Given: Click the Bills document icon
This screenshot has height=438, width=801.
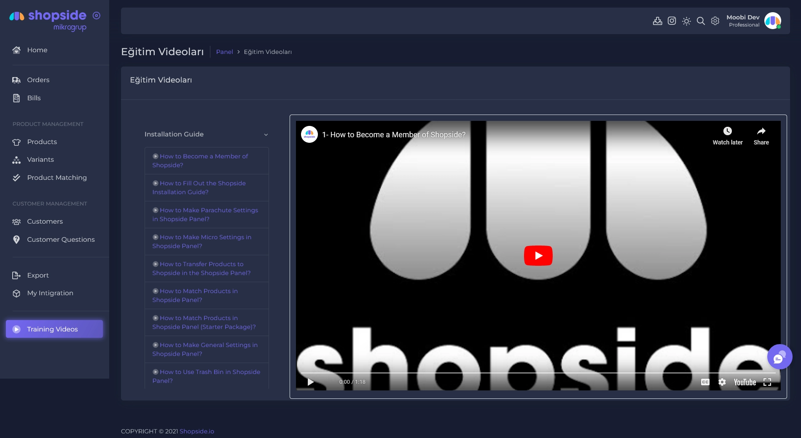Looking at the screenshot, I should tap(16, 98).
